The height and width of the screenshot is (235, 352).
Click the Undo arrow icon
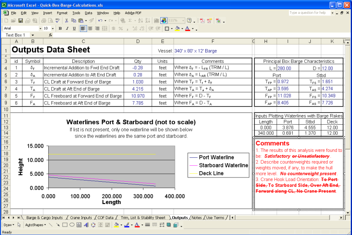[x=100, y=21]
